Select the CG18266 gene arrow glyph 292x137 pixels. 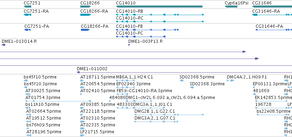coord(86,7)
